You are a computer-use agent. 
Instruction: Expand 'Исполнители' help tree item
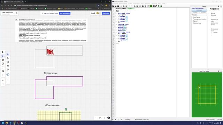(192, 23)
